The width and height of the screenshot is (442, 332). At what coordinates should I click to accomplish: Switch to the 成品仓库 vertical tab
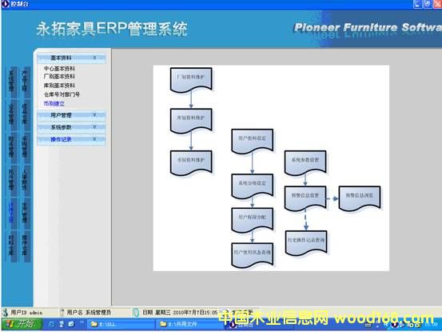click(x=25, y=114)
